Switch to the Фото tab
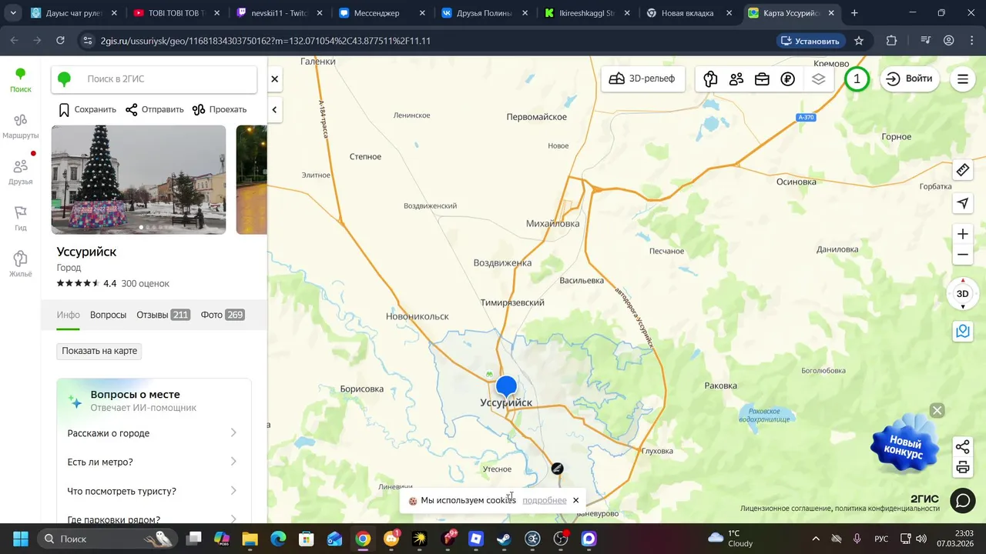This screenshot has height=554, width=986. (223, 315)
